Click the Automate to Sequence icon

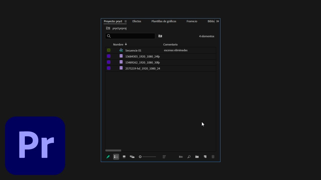point(181,157)
